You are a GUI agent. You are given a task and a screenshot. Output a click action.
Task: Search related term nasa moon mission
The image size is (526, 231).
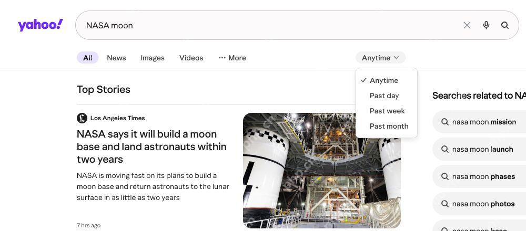(x=484, y=122)
